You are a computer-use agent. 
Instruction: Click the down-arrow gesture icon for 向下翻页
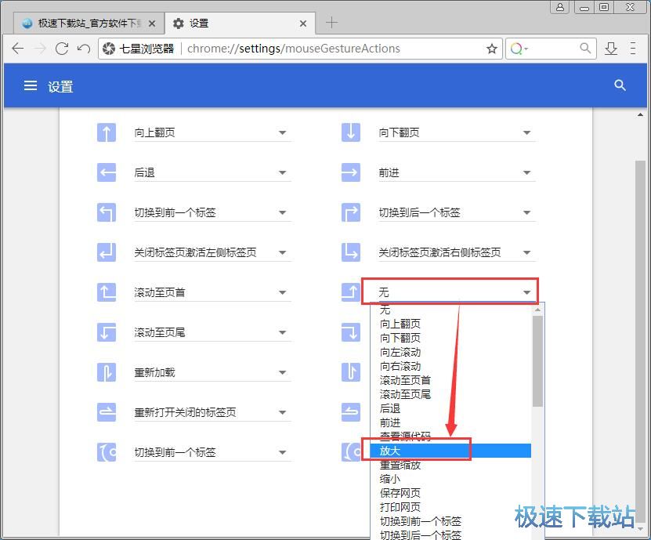(351, 132)
